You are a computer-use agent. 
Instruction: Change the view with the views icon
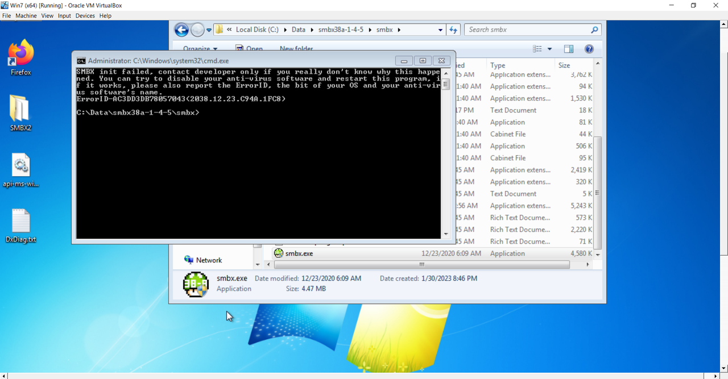[537, 49]
